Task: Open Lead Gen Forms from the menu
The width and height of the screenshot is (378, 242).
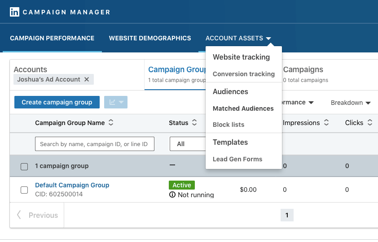Action: pyautogui.click(x=237, y=159)
